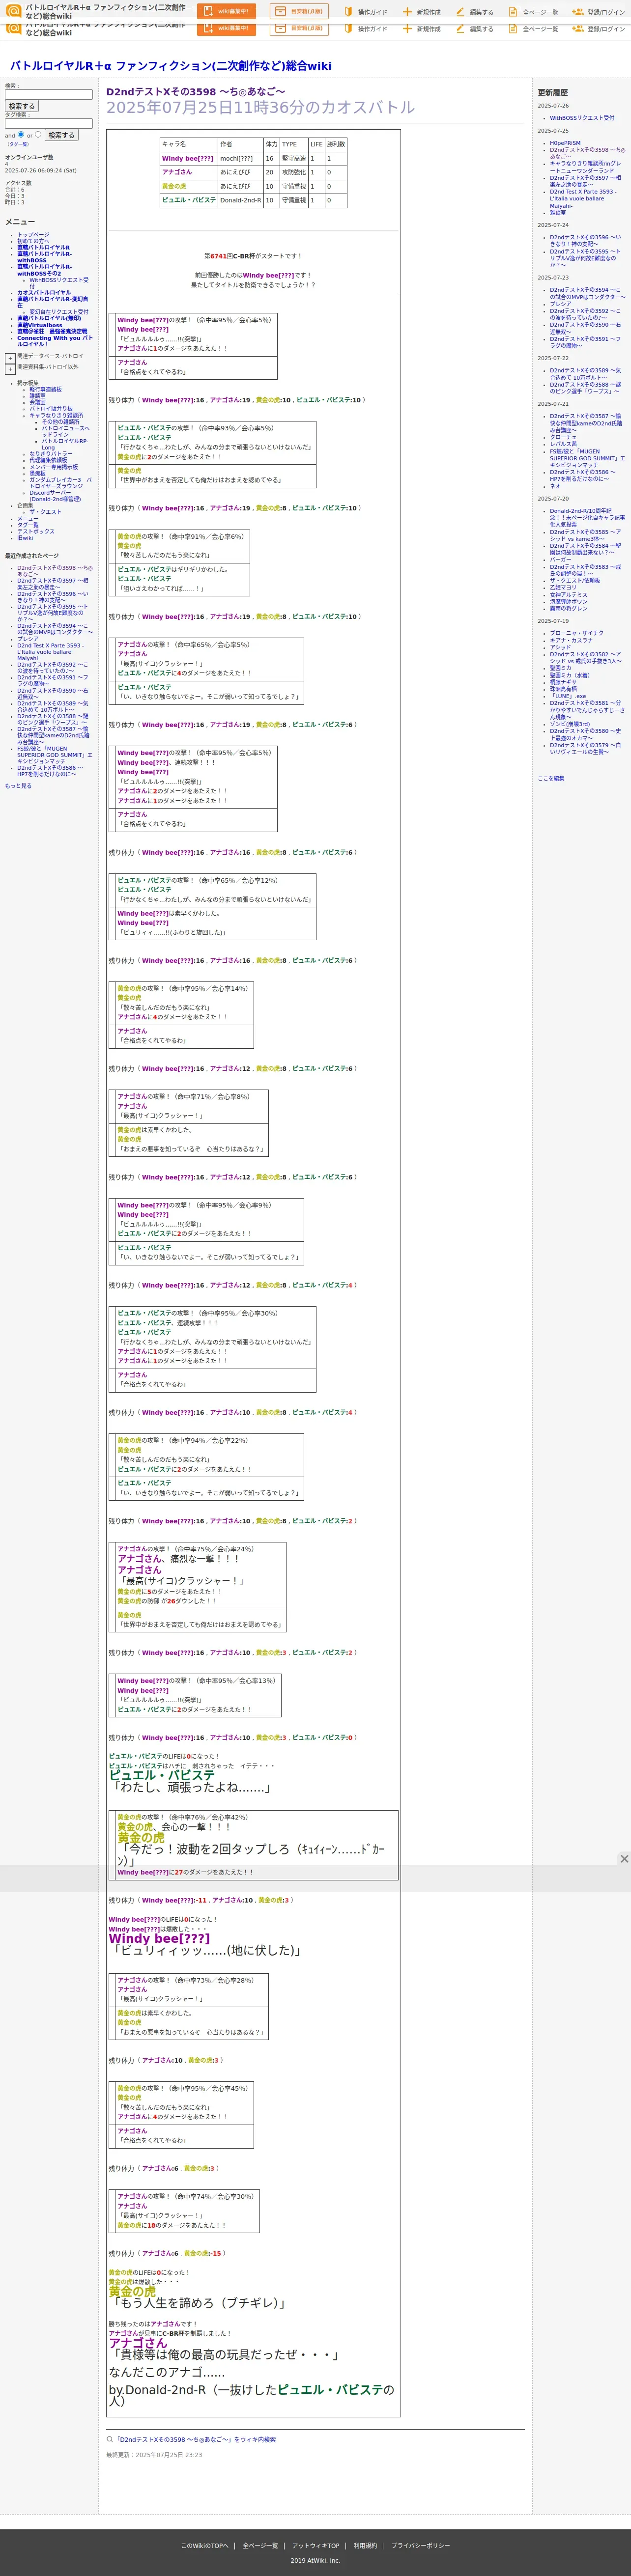Click the 編集する pencil icon in the uncropped header

pyautogui.click(x=460, y=12)
